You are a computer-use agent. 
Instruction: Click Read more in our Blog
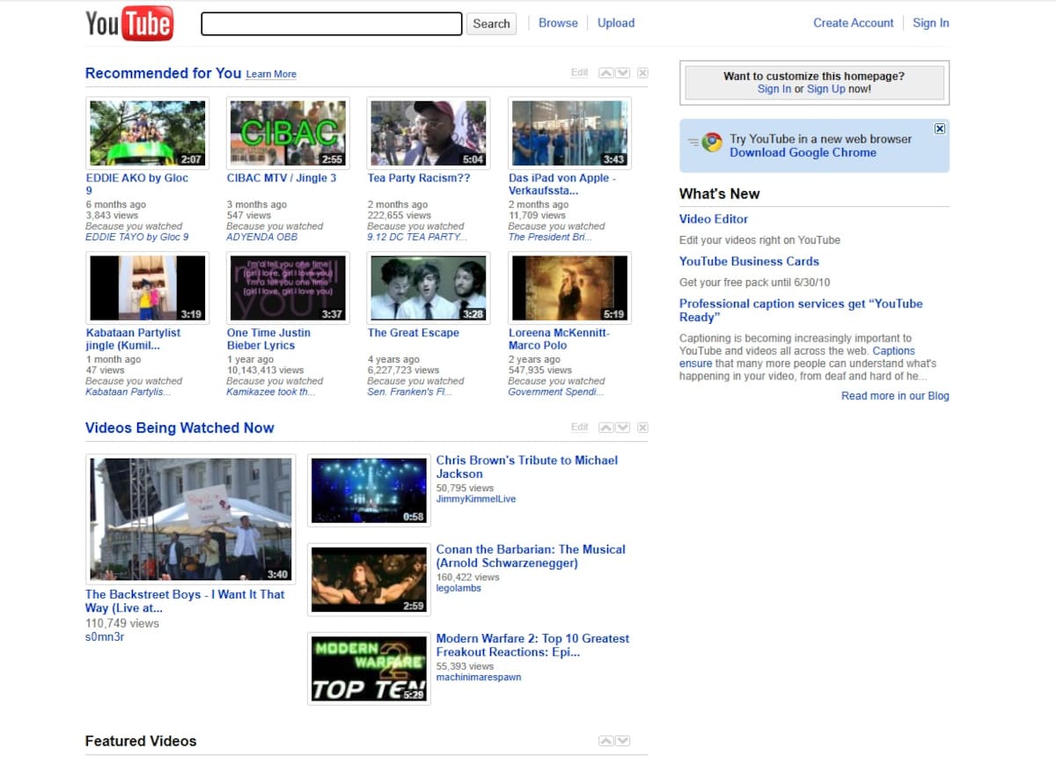click(x=895, y=396)
